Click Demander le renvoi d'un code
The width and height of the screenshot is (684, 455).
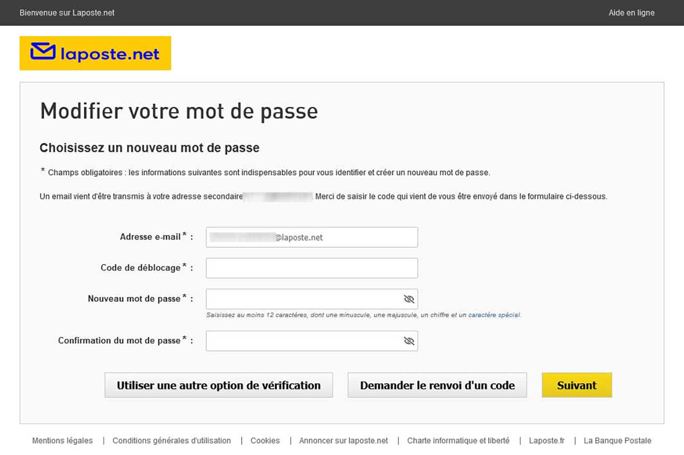click(437, 385)
